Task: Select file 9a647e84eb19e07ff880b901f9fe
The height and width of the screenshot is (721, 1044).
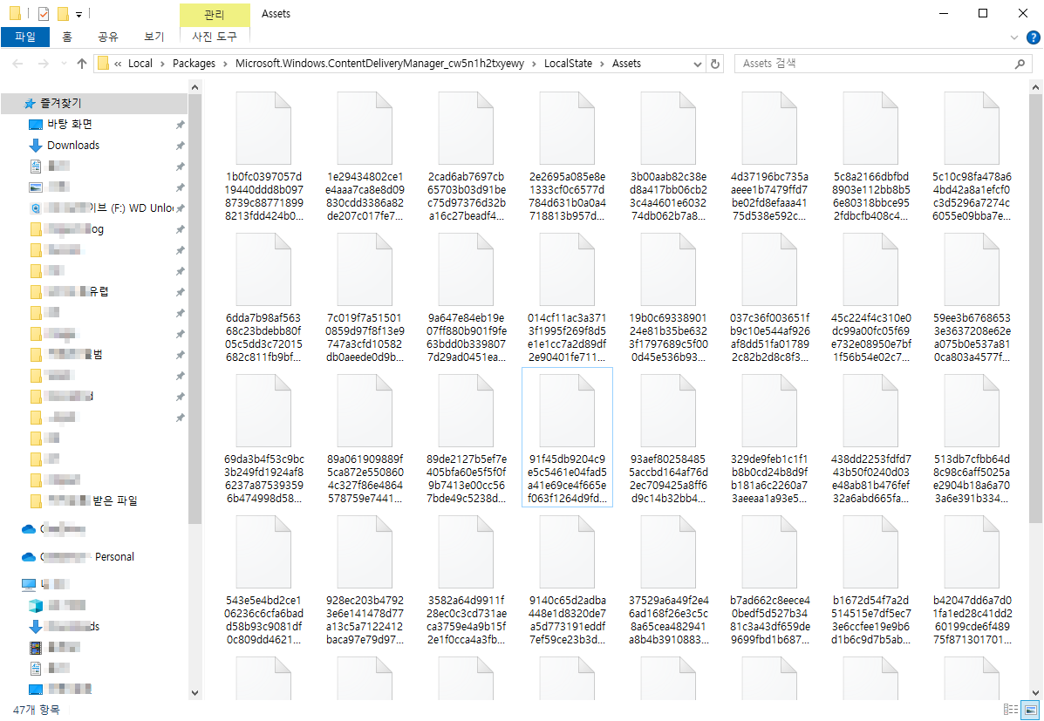Action: (x=466, y=297)
